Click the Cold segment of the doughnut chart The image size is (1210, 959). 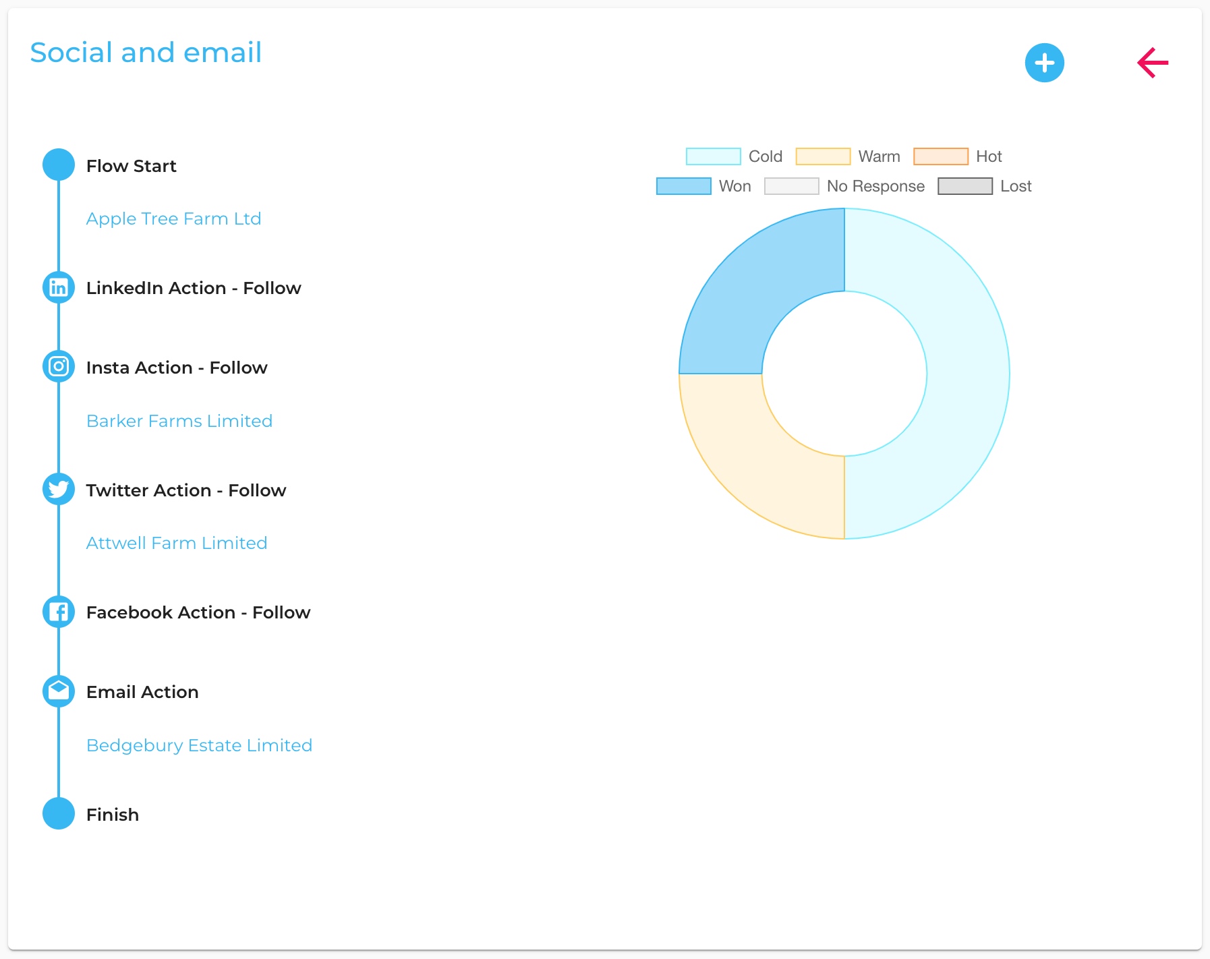[968, 374]
